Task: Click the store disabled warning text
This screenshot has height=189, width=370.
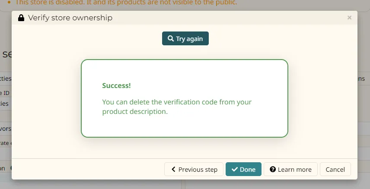Action: tap(126, 3)
